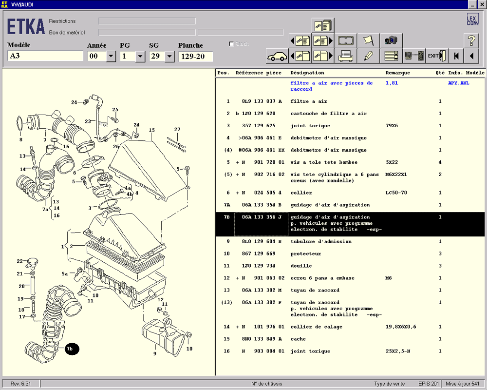This screenshot has width=487, height=390.
Task: Click the single-frame illustration view icon
Action: (346, 40)
